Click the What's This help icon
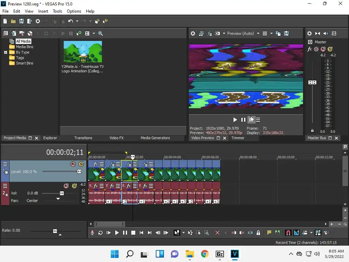The width and height of the screenshot is (349, 262). point(105,21)
